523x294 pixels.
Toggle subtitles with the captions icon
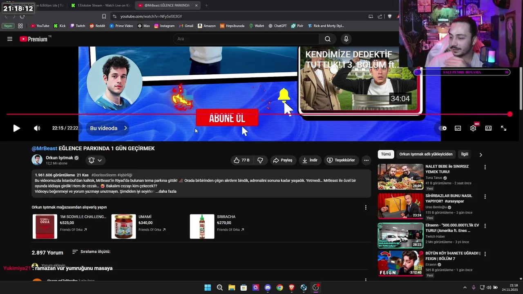coord(458,128)
